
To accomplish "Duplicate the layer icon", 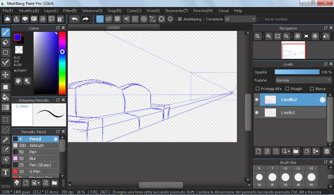I will 307,151.
